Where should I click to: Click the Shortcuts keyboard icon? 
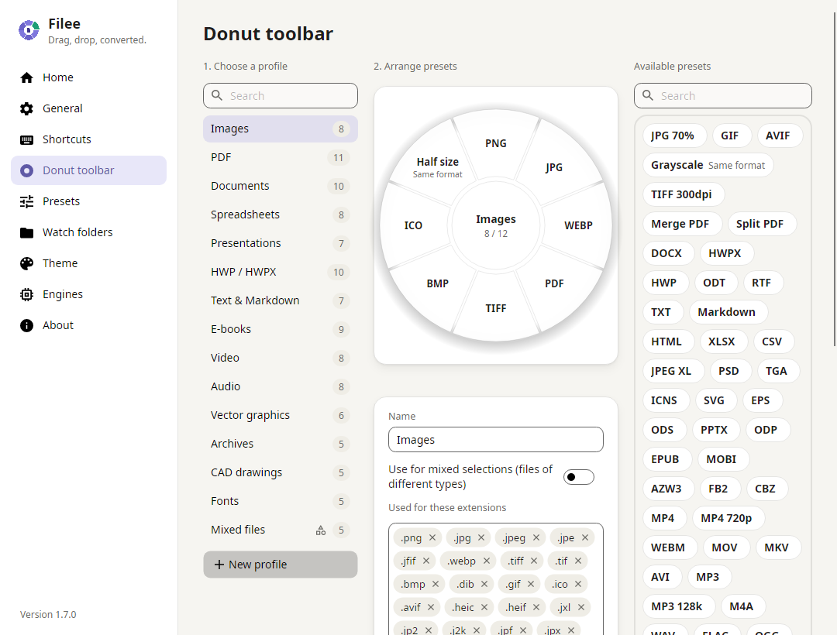(x=26, y=139)
